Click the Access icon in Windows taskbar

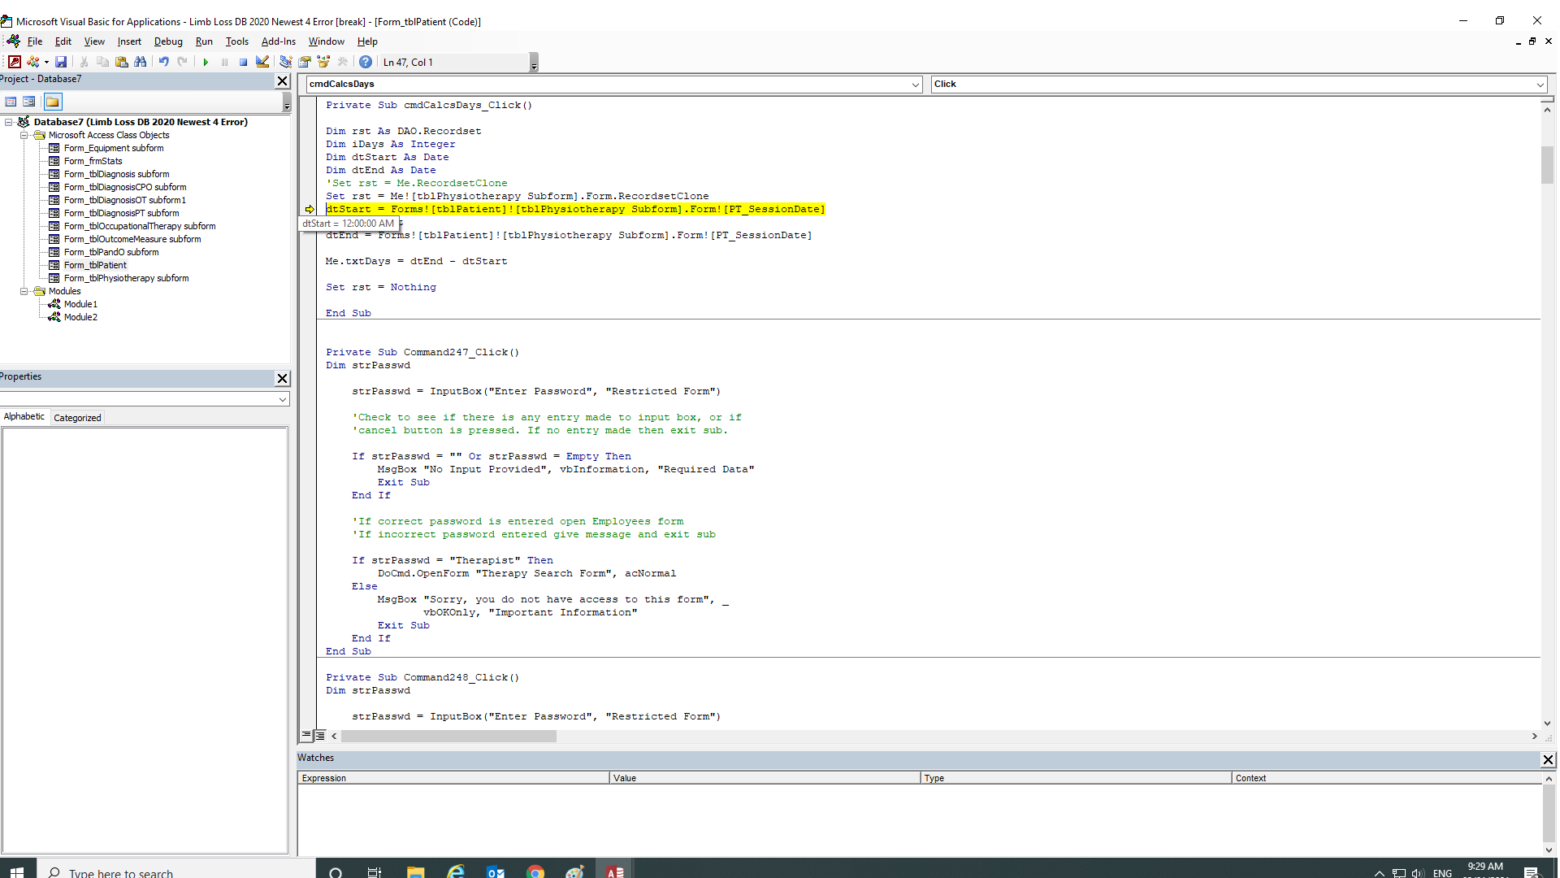pos(615,871)
